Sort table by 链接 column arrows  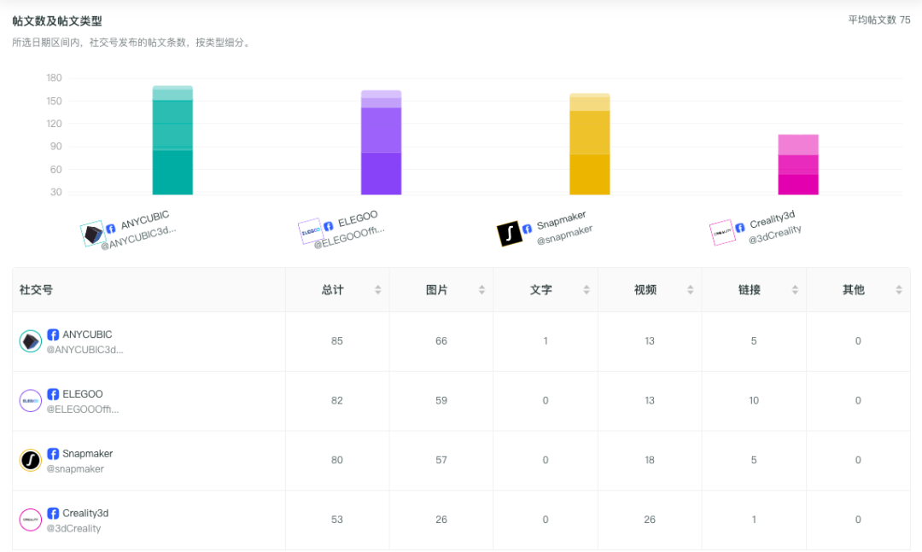point(795,290)
